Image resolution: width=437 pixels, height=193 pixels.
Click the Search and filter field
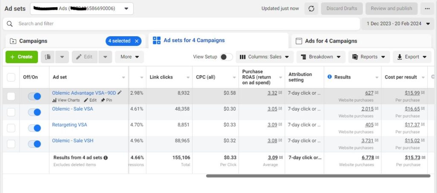(181, 23)
